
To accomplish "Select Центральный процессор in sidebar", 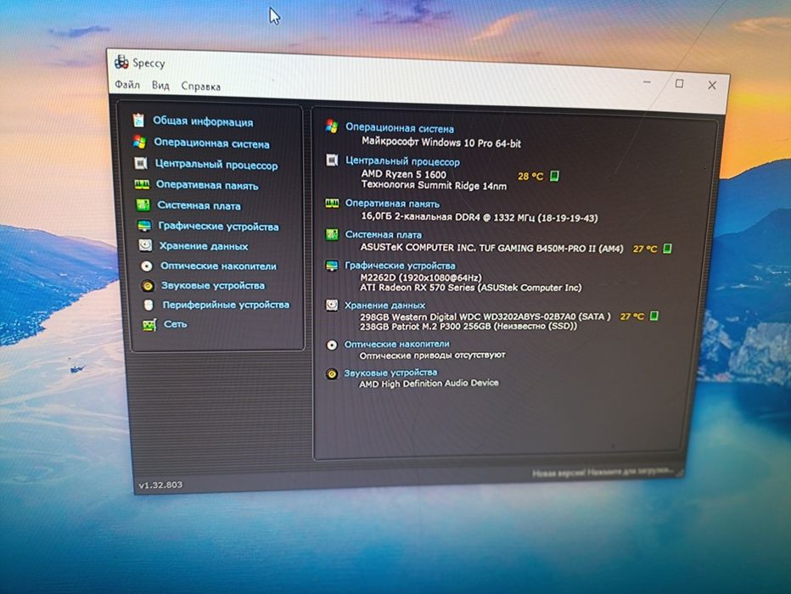I will coord(216,165).
